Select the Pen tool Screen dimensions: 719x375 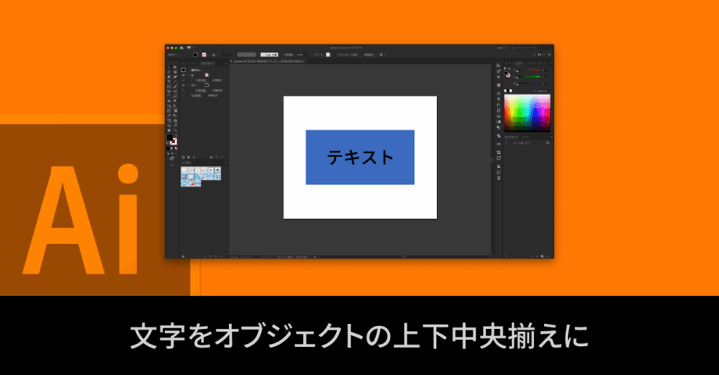169,77
